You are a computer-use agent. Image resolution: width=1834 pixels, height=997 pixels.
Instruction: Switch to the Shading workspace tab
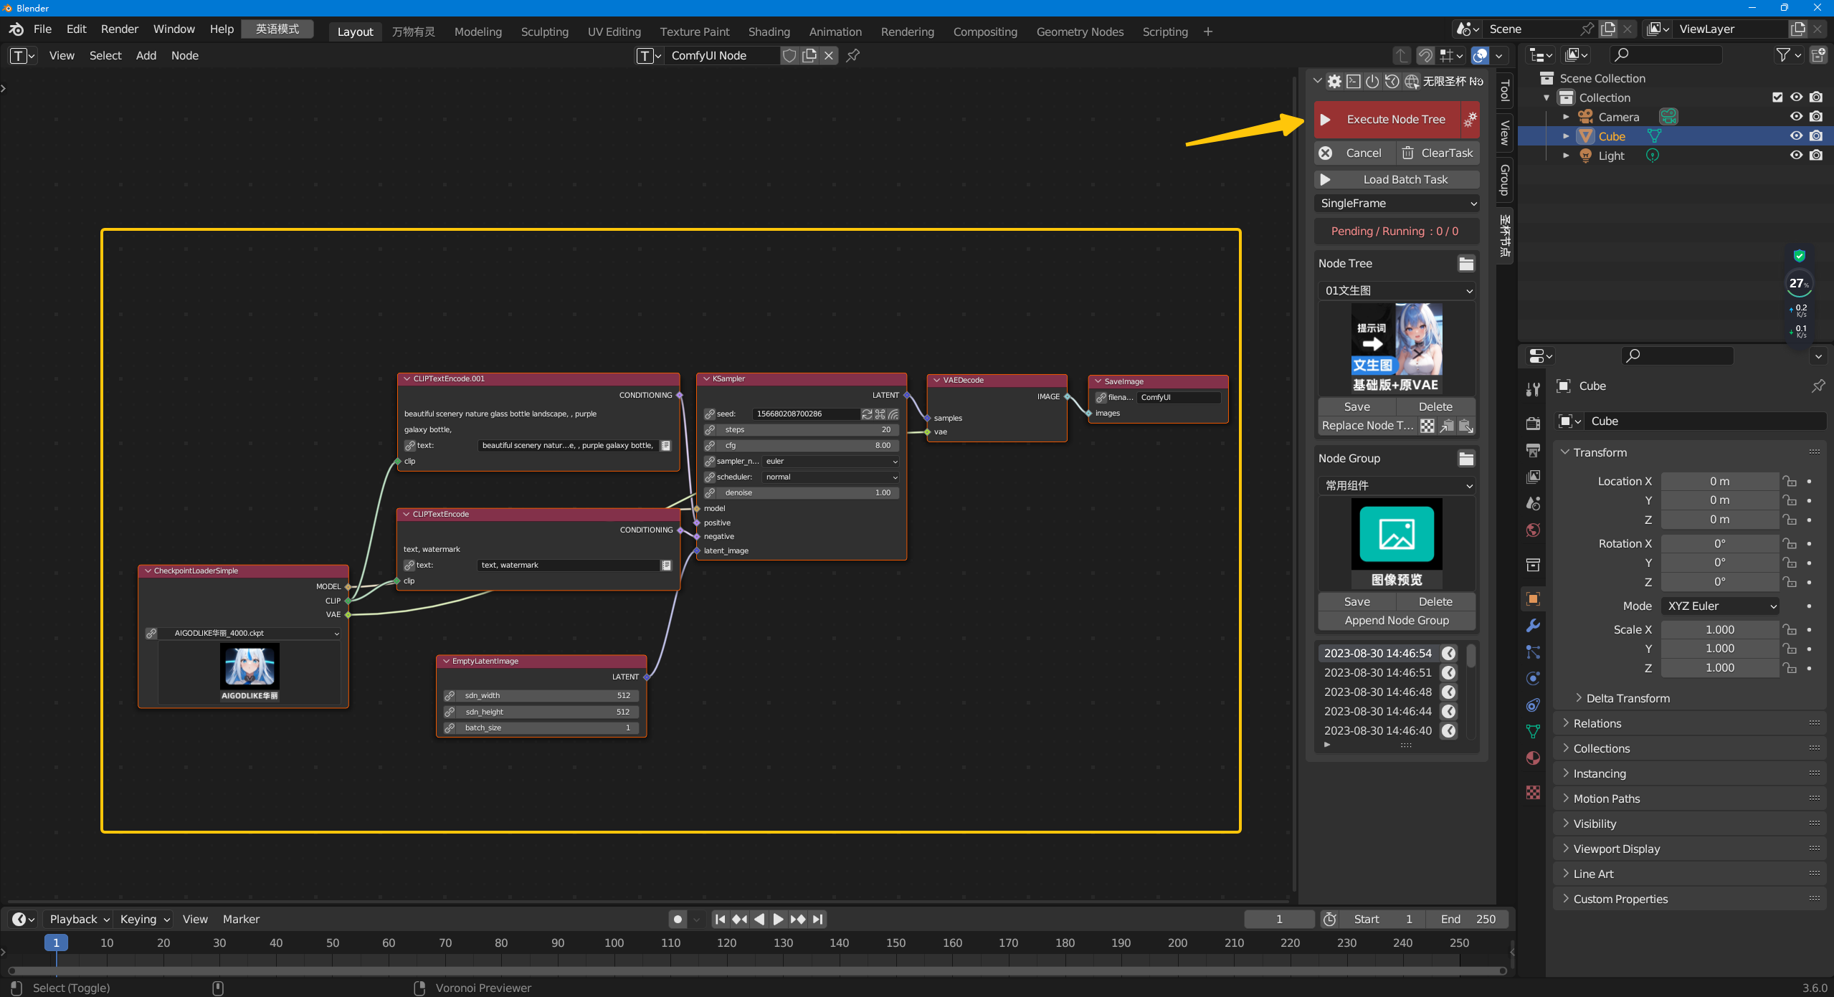coord(769,32)
